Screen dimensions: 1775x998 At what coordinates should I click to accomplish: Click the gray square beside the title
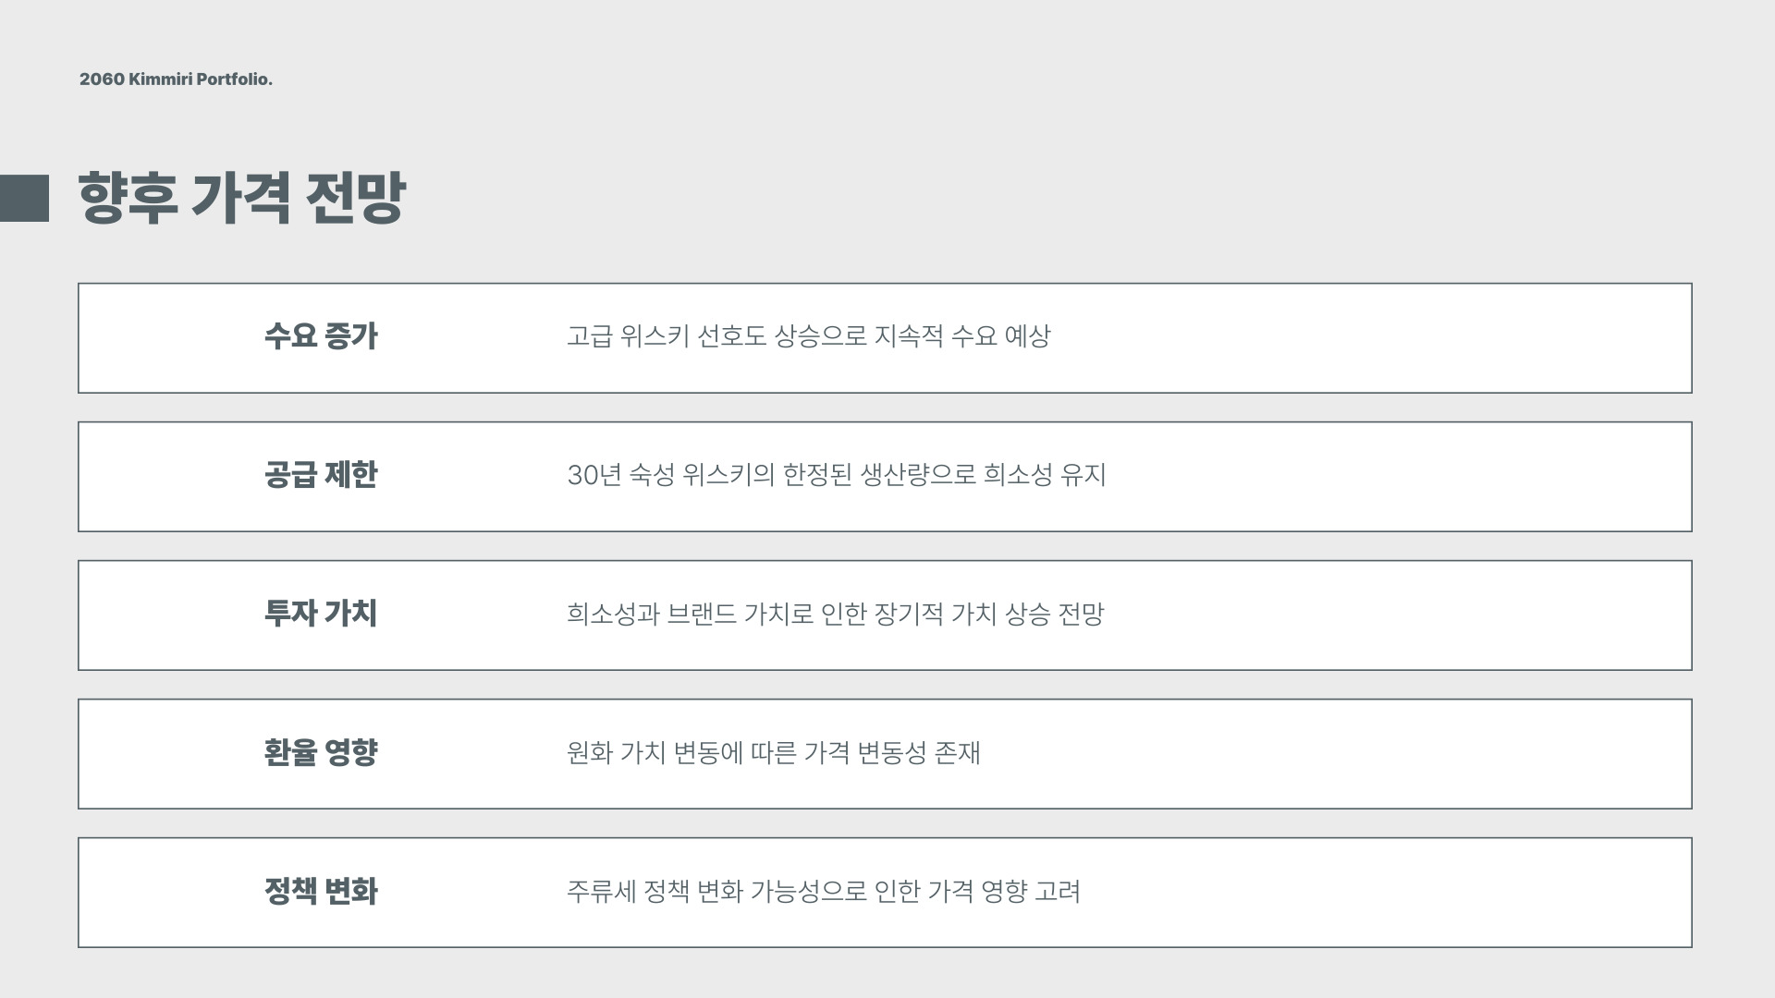24,199
